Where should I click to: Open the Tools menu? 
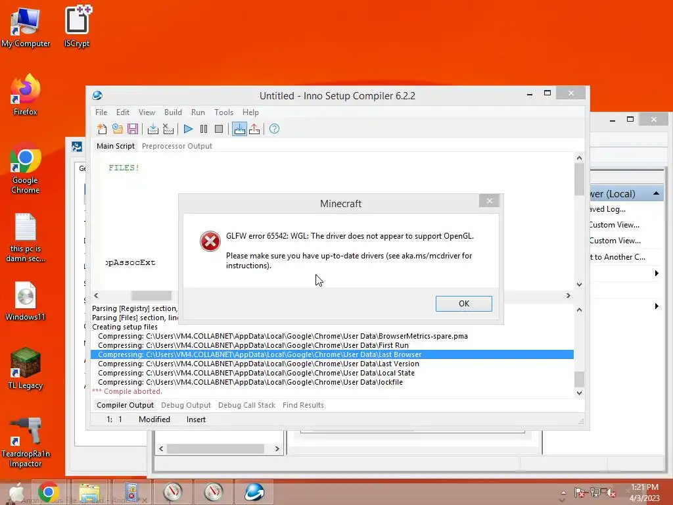[223, 112]
